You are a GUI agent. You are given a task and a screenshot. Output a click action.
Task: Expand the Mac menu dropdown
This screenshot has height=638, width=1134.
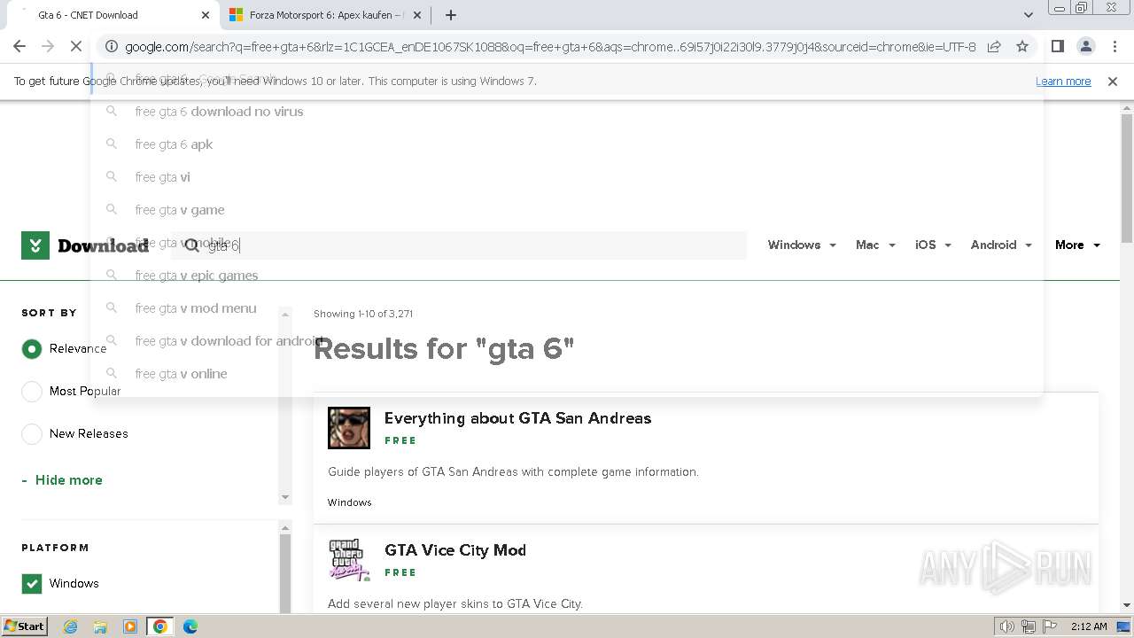click(x=875, y=245)
